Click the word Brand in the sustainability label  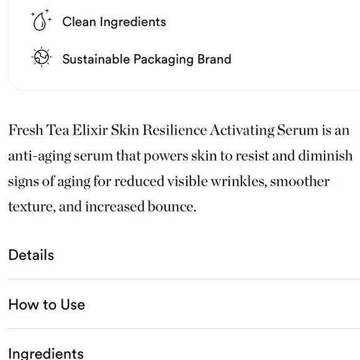(x=214, y=59)
